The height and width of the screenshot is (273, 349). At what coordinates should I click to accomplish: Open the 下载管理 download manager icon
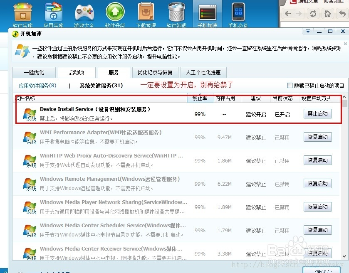146,12
